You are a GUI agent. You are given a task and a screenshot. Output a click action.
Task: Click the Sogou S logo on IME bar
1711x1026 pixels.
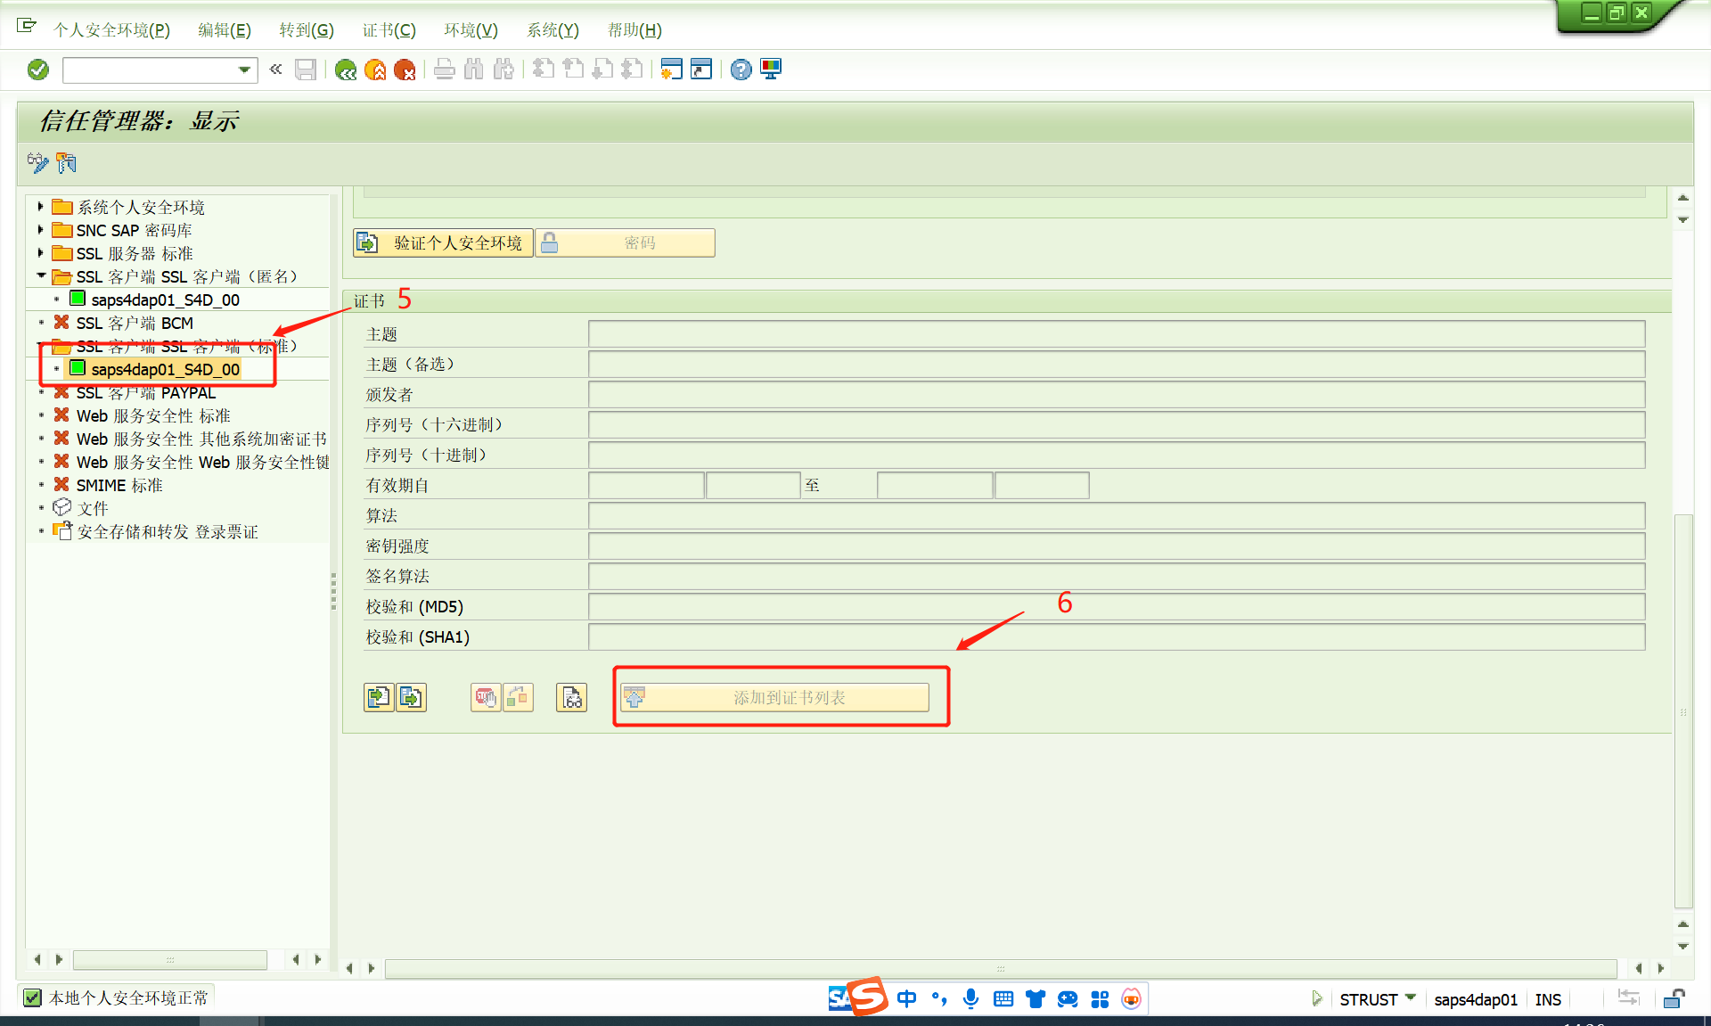click(x=867, y=997)
